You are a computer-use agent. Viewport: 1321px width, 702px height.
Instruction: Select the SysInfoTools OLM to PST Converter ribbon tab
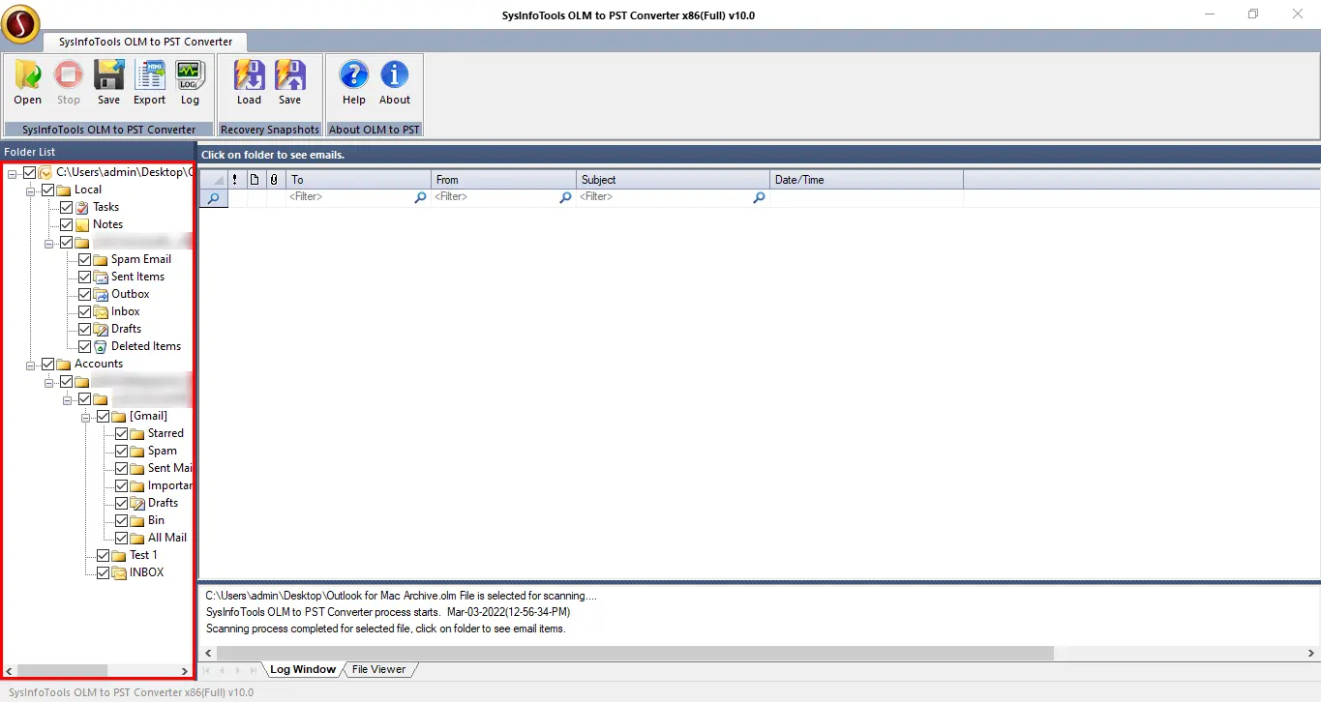[144, 42]
